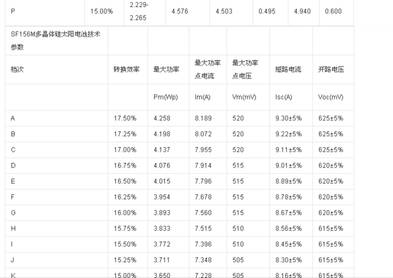Screen dimensions: 393x278
Task: Click the 最大功率点电流 column header
Action: click(x=208, y=69)
